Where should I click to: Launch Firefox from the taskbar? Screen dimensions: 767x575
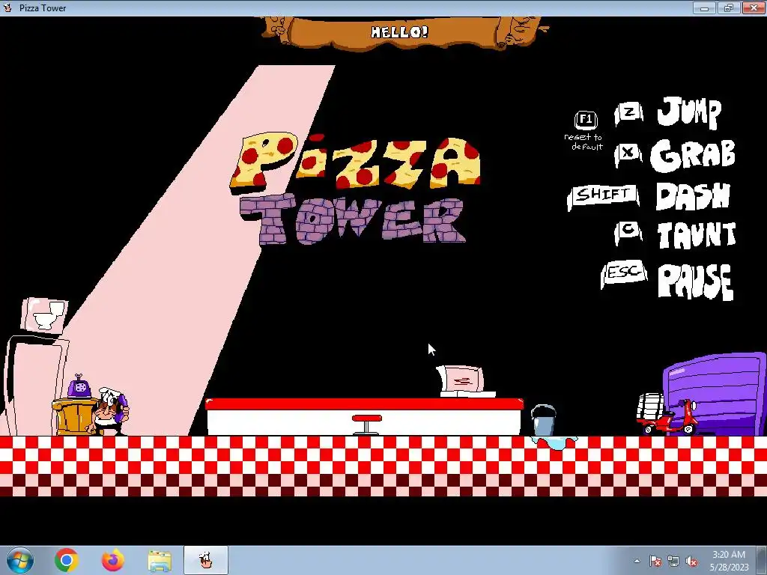(x=112, y=560)
